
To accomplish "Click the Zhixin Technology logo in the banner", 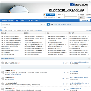I will point(79,5).
